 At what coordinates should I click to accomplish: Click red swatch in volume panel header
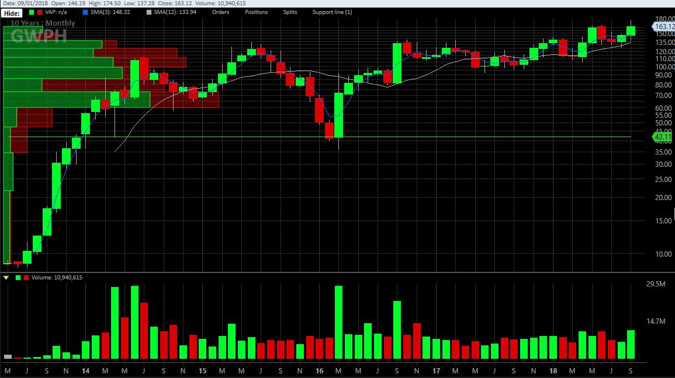click(x=26, y=278)
